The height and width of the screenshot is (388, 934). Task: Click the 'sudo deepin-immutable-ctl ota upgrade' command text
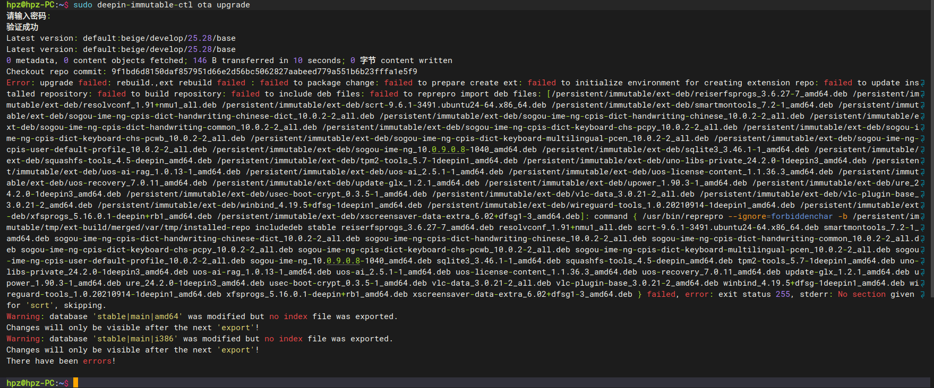tap(161, 5)
